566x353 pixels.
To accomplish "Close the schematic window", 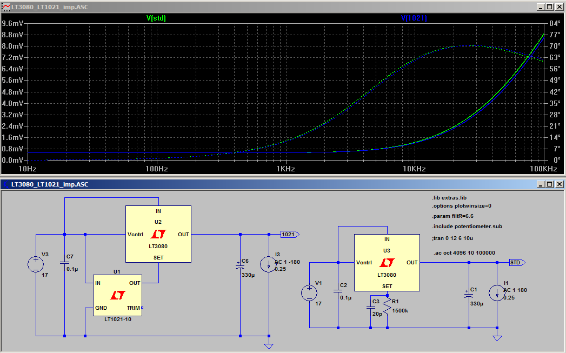I will tap(559, 184).
